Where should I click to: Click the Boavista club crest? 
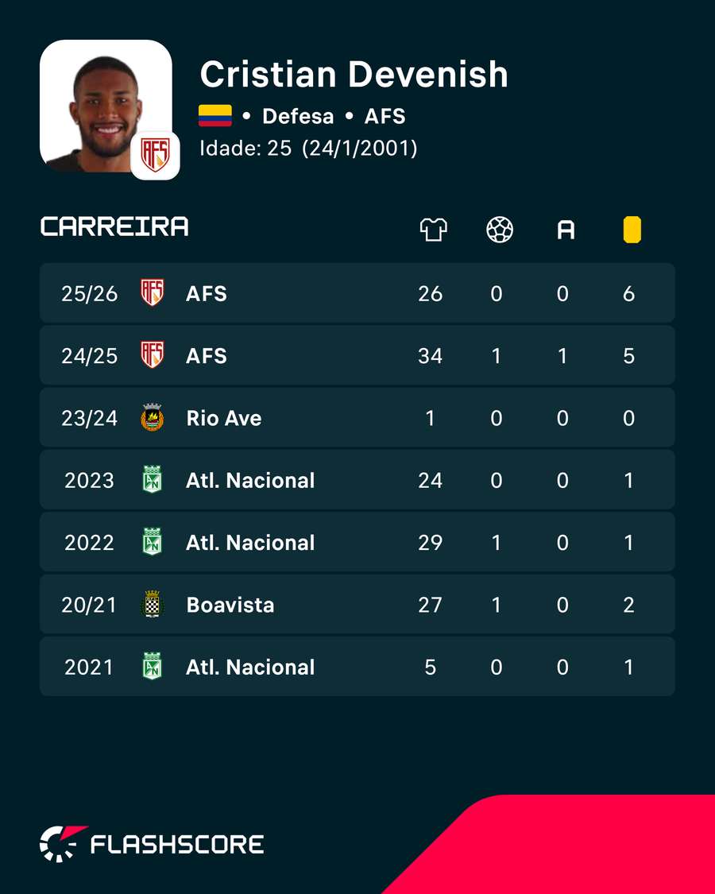click(153, 605)
